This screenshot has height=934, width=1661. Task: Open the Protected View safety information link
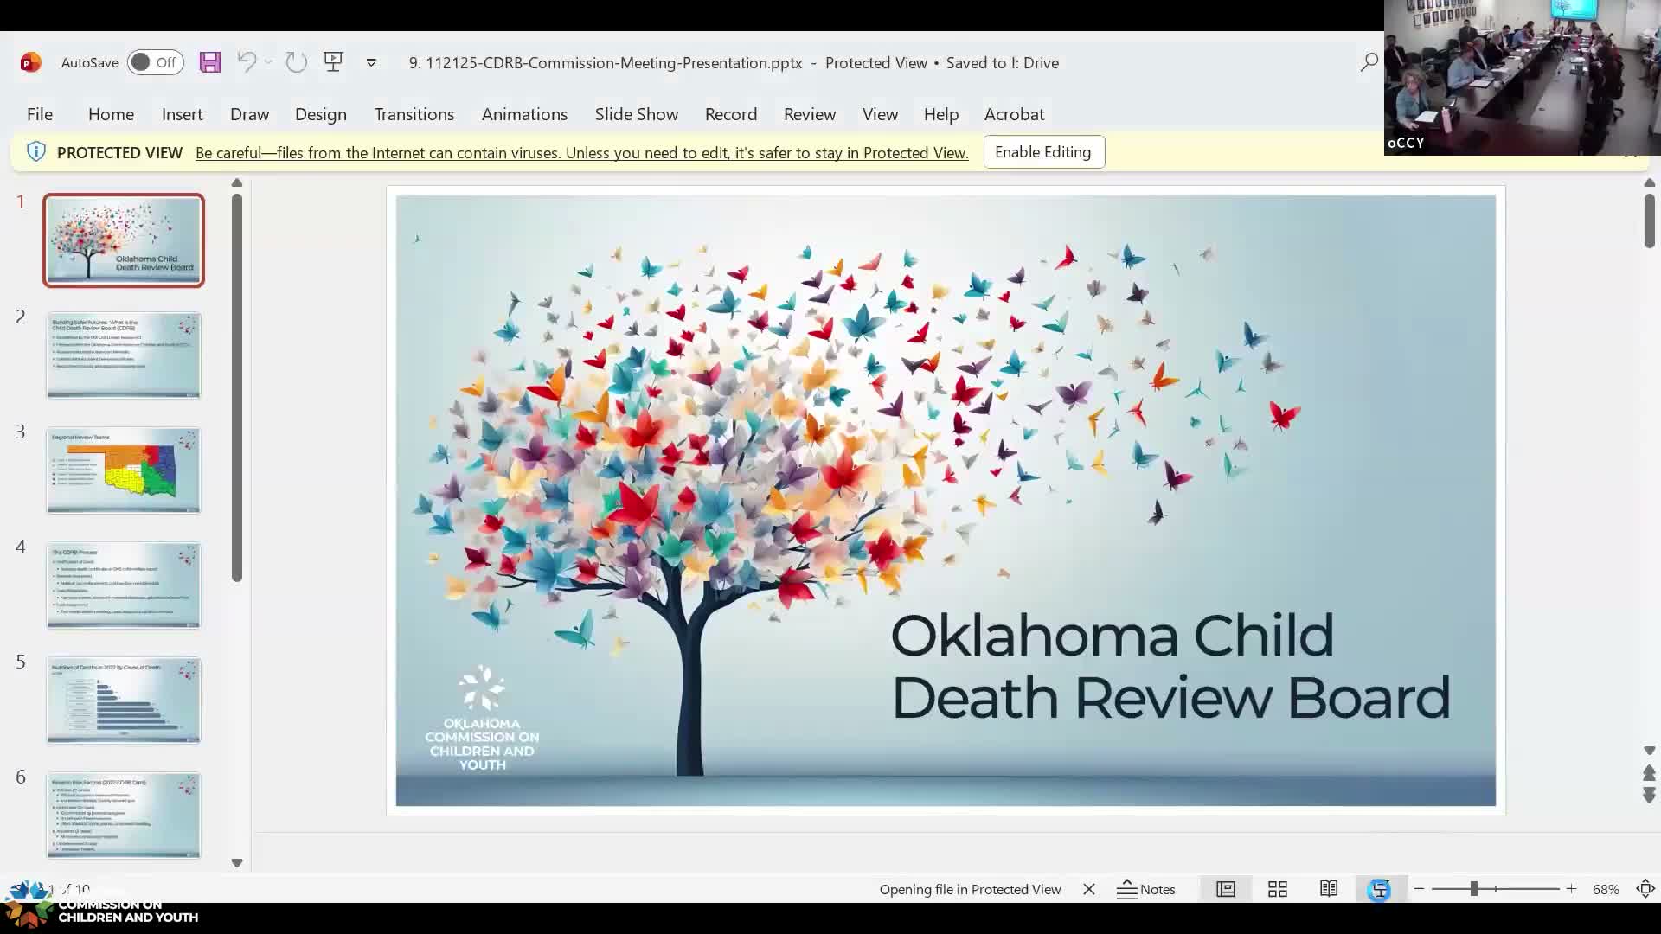pyautogui.click(x=581, y=152)
